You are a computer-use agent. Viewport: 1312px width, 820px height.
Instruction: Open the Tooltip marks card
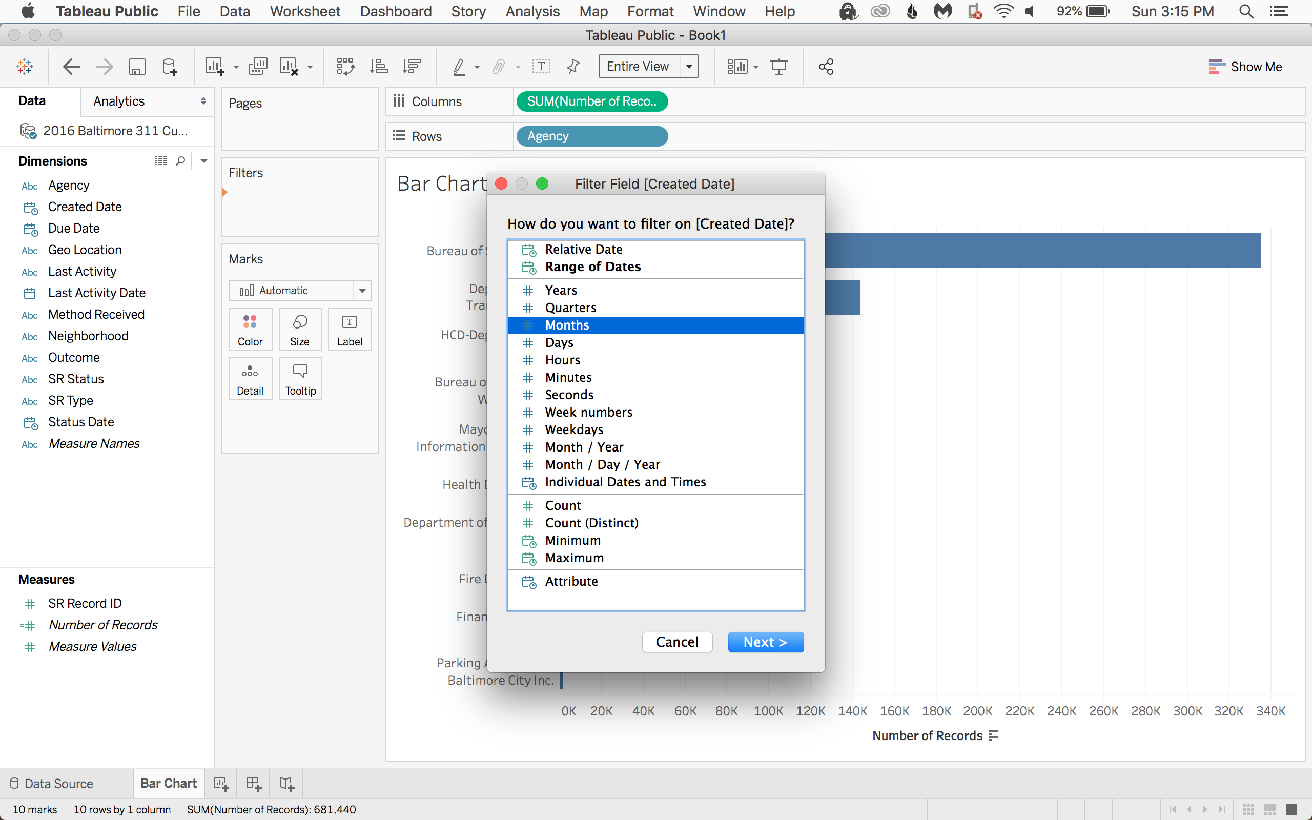point(300,379)
